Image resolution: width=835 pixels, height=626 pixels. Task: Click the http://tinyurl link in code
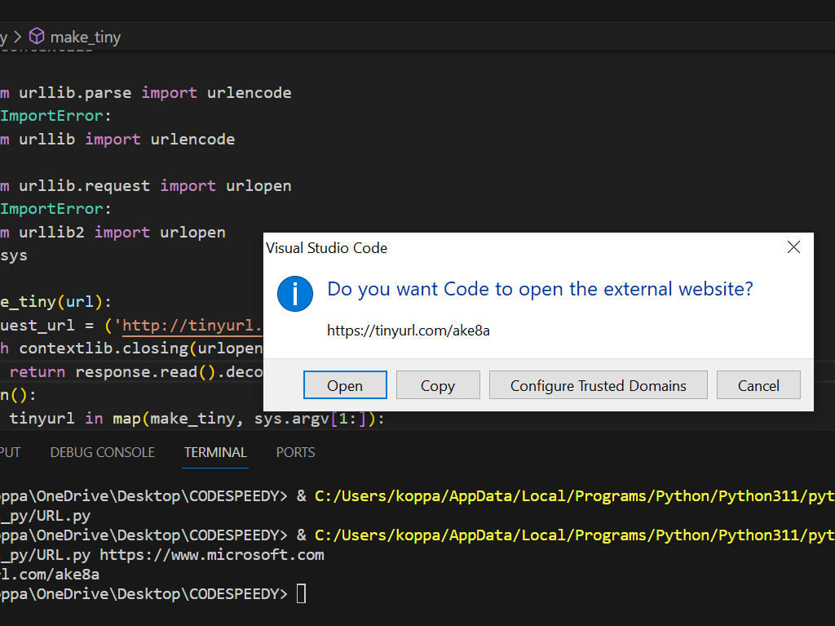[192, 326]
